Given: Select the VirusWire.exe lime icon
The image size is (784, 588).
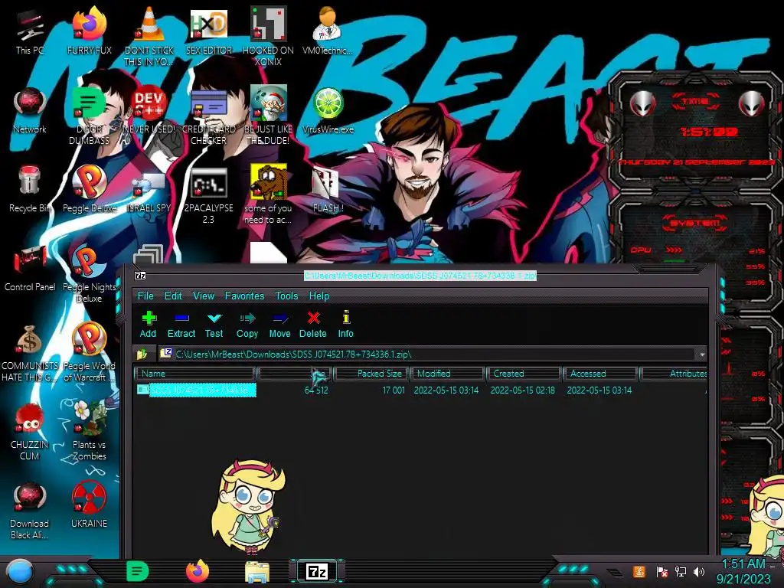Looking at the screenshot, I should tap(328, 111).
